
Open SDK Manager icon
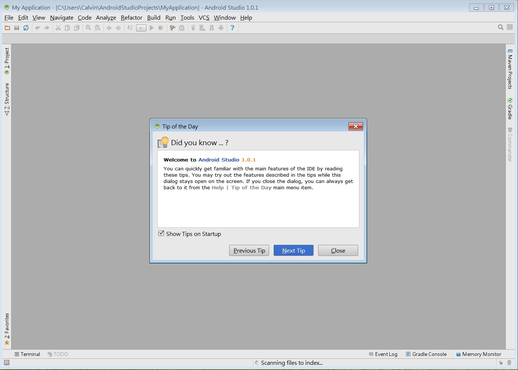(x=212, y=28)
